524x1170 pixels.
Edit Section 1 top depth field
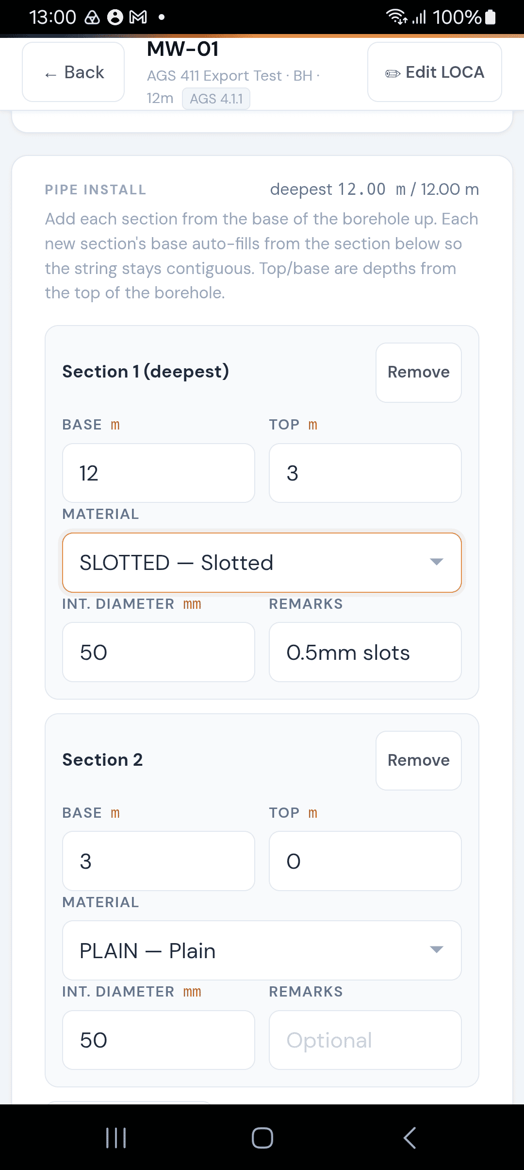[x=365, y=473]
